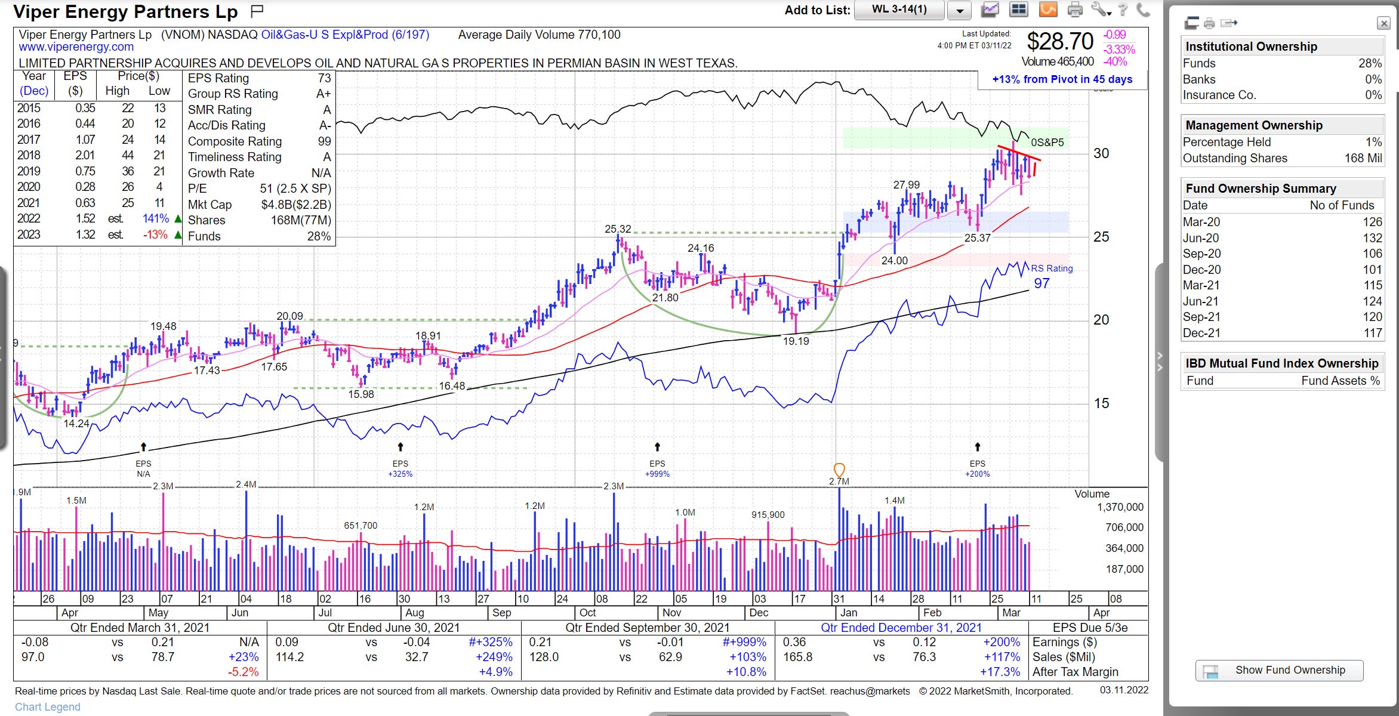Click the +13% from Pivot in 45 days label
Screen dimensions: 1399x716
1062,79
